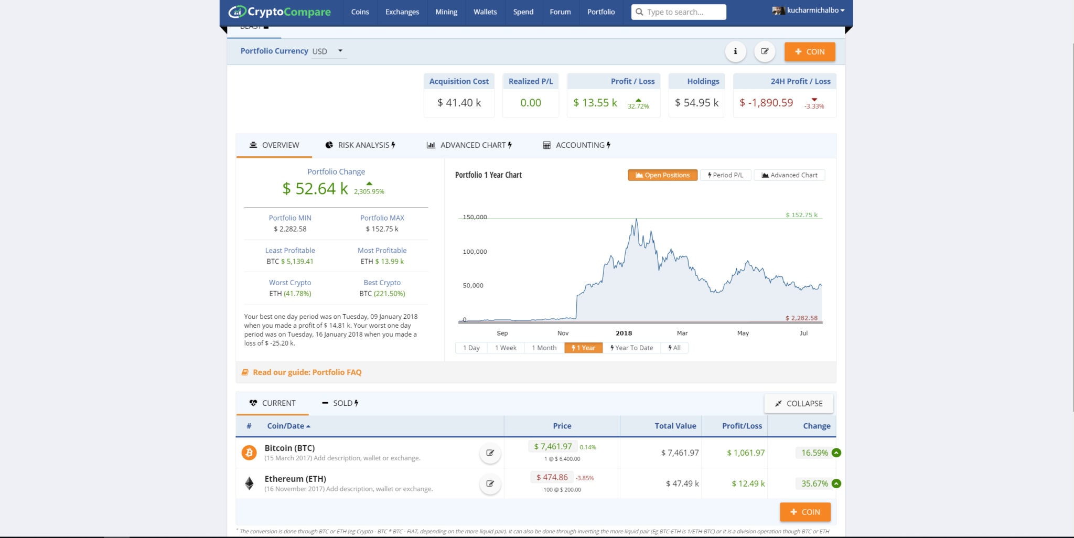Select the Open Positions chart view

(662, 175)
